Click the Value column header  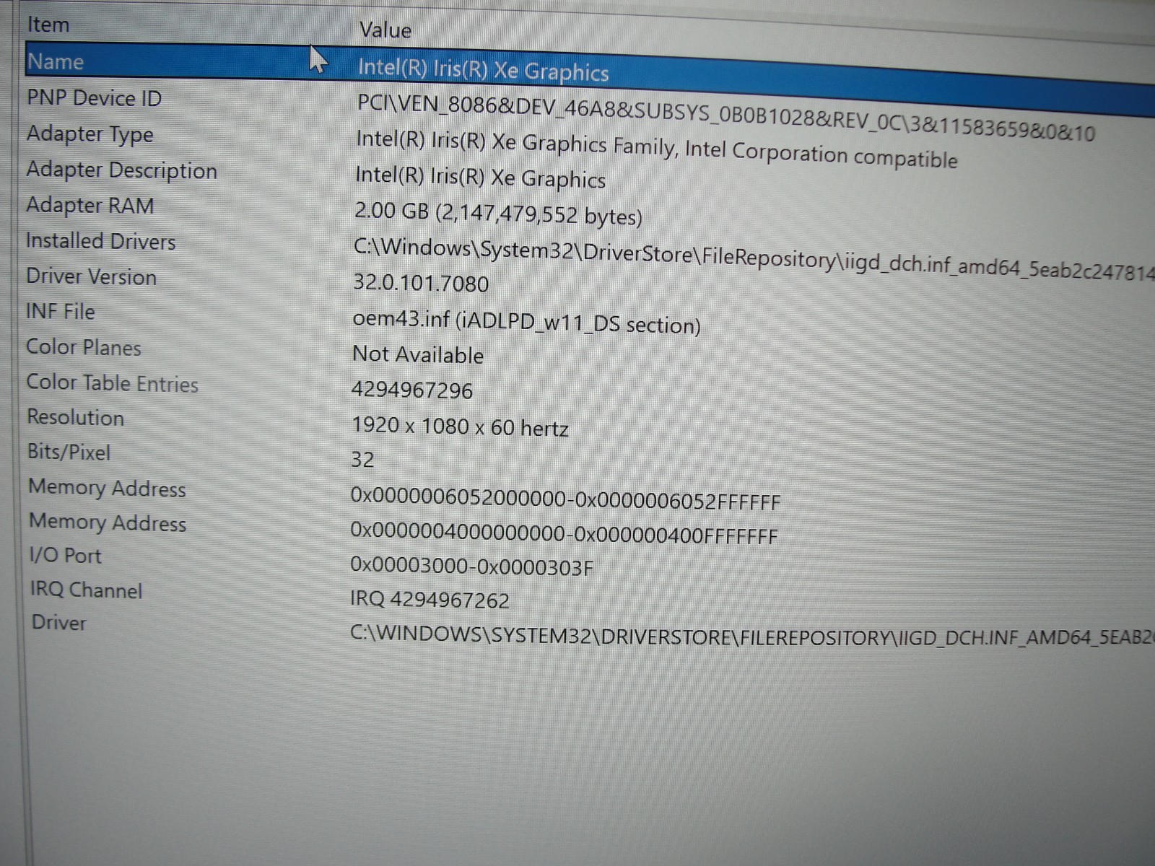pyautogui.click(x=385, y=30)
